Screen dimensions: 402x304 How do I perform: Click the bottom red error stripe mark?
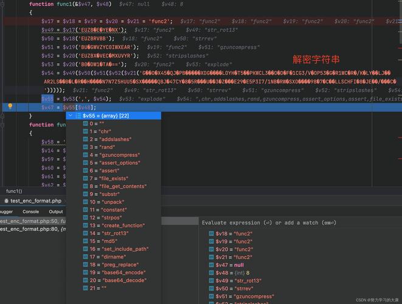(x=400, y=159)
